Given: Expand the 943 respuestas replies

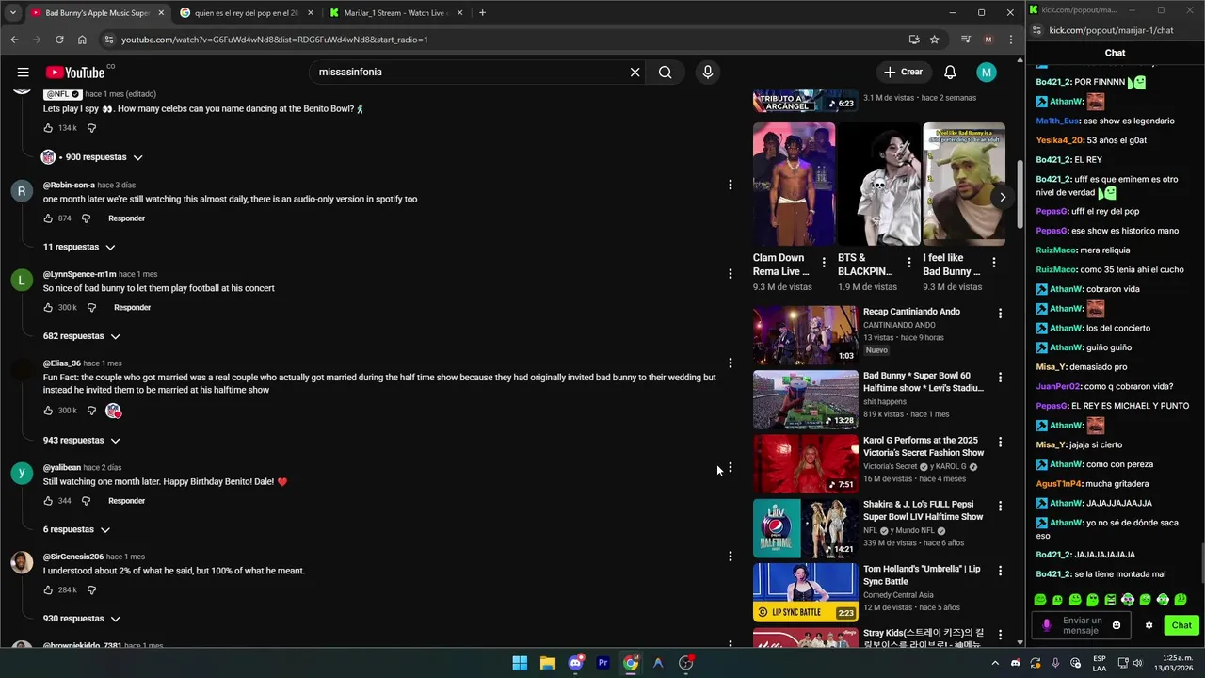Looking at the screenshot, I should [82, 440].
